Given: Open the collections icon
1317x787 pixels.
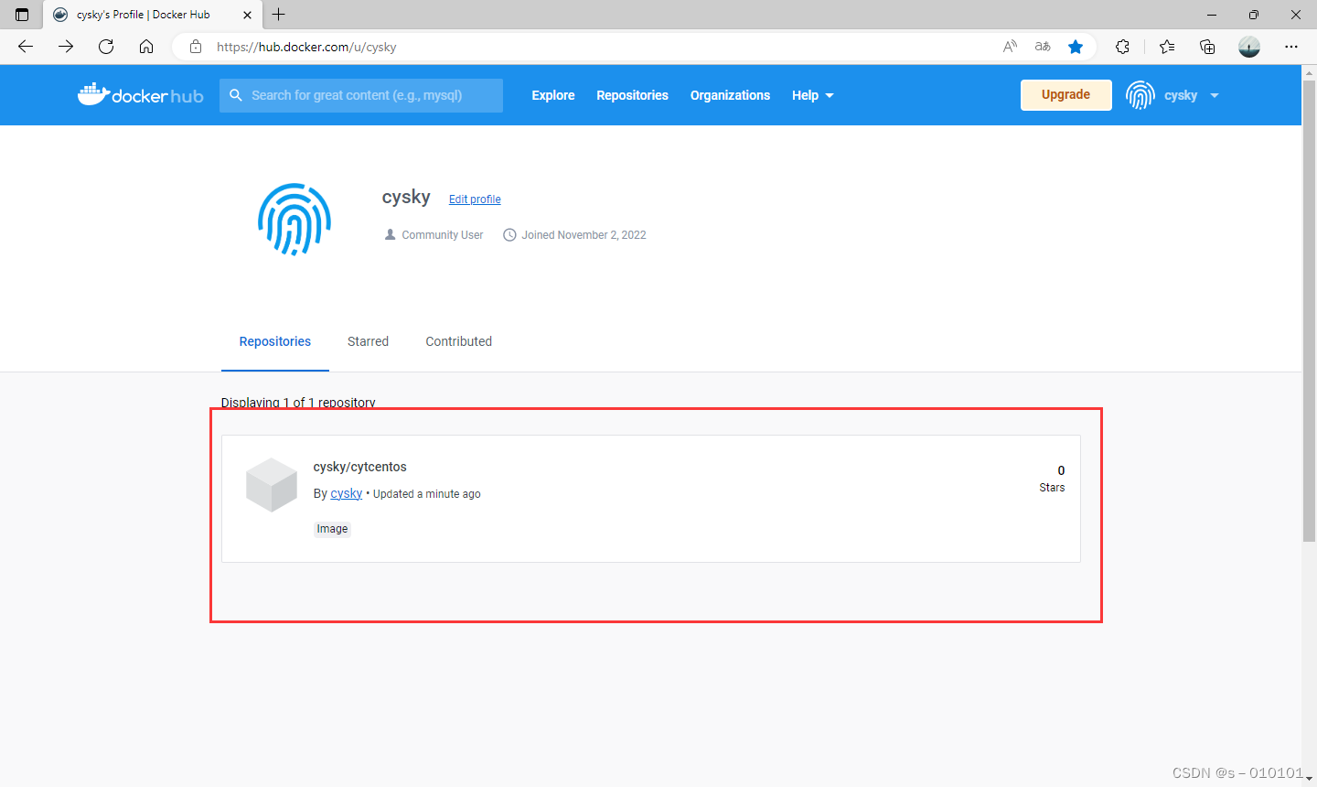Looking at the screenshot, I should click(x=1207, y=47).
